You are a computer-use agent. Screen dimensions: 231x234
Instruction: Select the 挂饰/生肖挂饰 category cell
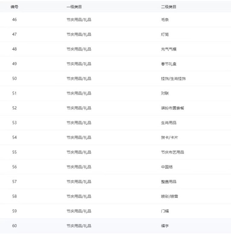coord(173,79)
